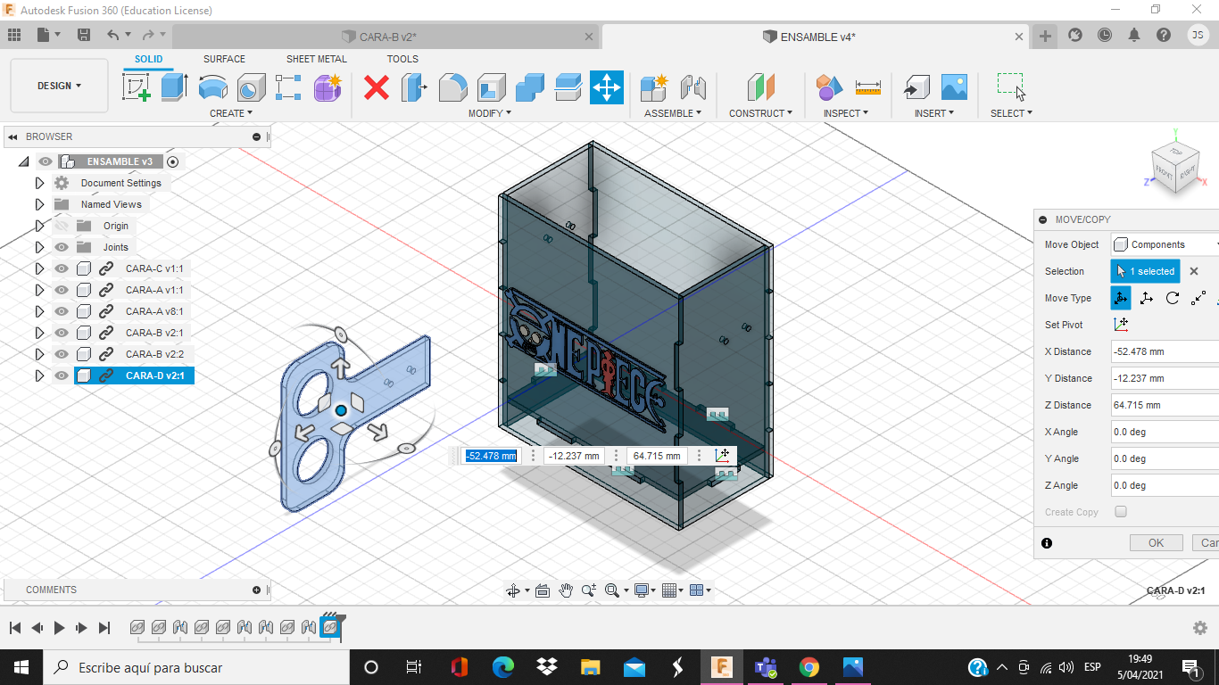Click the 1 selected button
The width and height of the screenshot is (1219, 685).
[1145, 271]
